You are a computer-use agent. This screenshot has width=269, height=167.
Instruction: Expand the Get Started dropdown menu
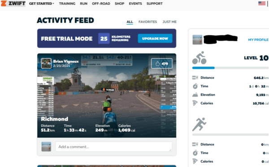pyautogui.click(x=41, y=4)
